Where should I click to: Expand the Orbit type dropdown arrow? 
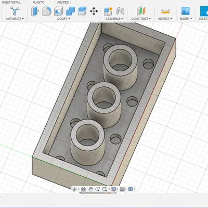pos(79,189)
